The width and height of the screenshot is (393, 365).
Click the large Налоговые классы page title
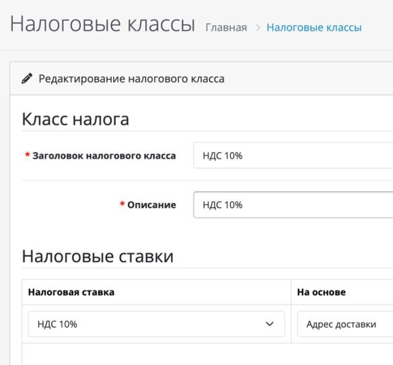pyautogui.click(x=102, y=24)
